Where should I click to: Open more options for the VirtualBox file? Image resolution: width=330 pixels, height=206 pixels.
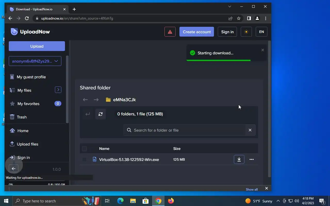252,159
